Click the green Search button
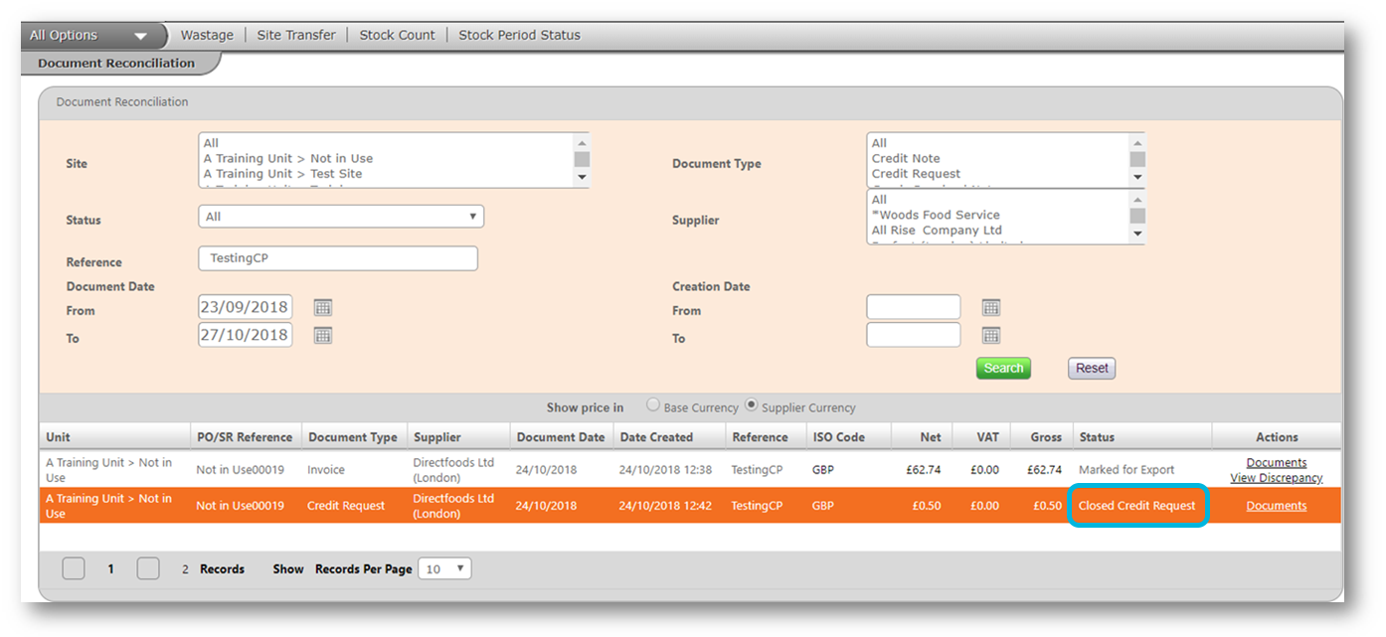Viewport: 1386px width, 637px height. [x=1002, y=368]
